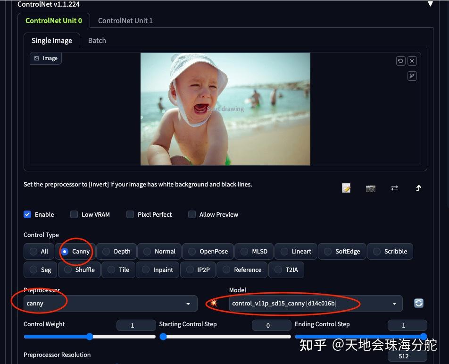Open the Model control_v11p_sd15_canny dropdown
449x364 pixels.
pos(316,304)
